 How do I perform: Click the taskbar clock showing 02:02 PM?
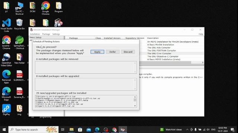click(x=222, y=130)
